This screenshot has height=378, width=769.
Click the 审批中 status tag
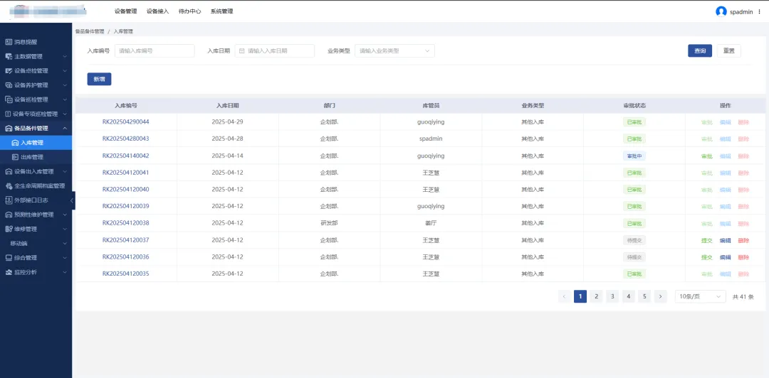pos(634,156)
